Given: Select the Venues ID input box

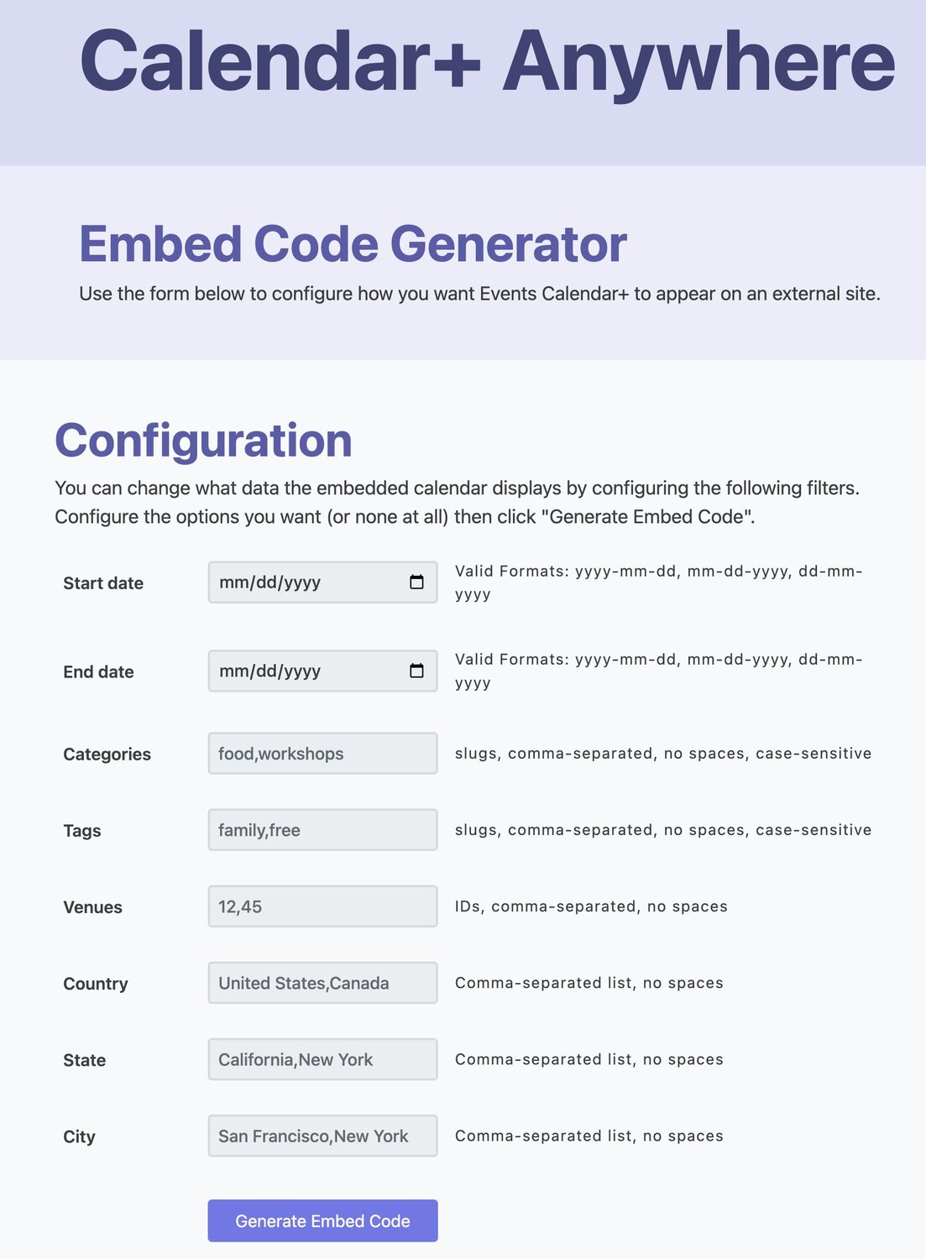Looking at the screenshot, I should [322, 906].
